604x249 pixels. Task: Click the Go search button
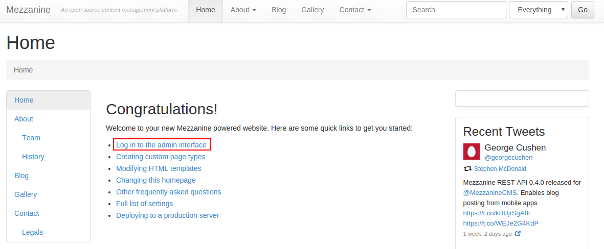[x=583, y=10]
